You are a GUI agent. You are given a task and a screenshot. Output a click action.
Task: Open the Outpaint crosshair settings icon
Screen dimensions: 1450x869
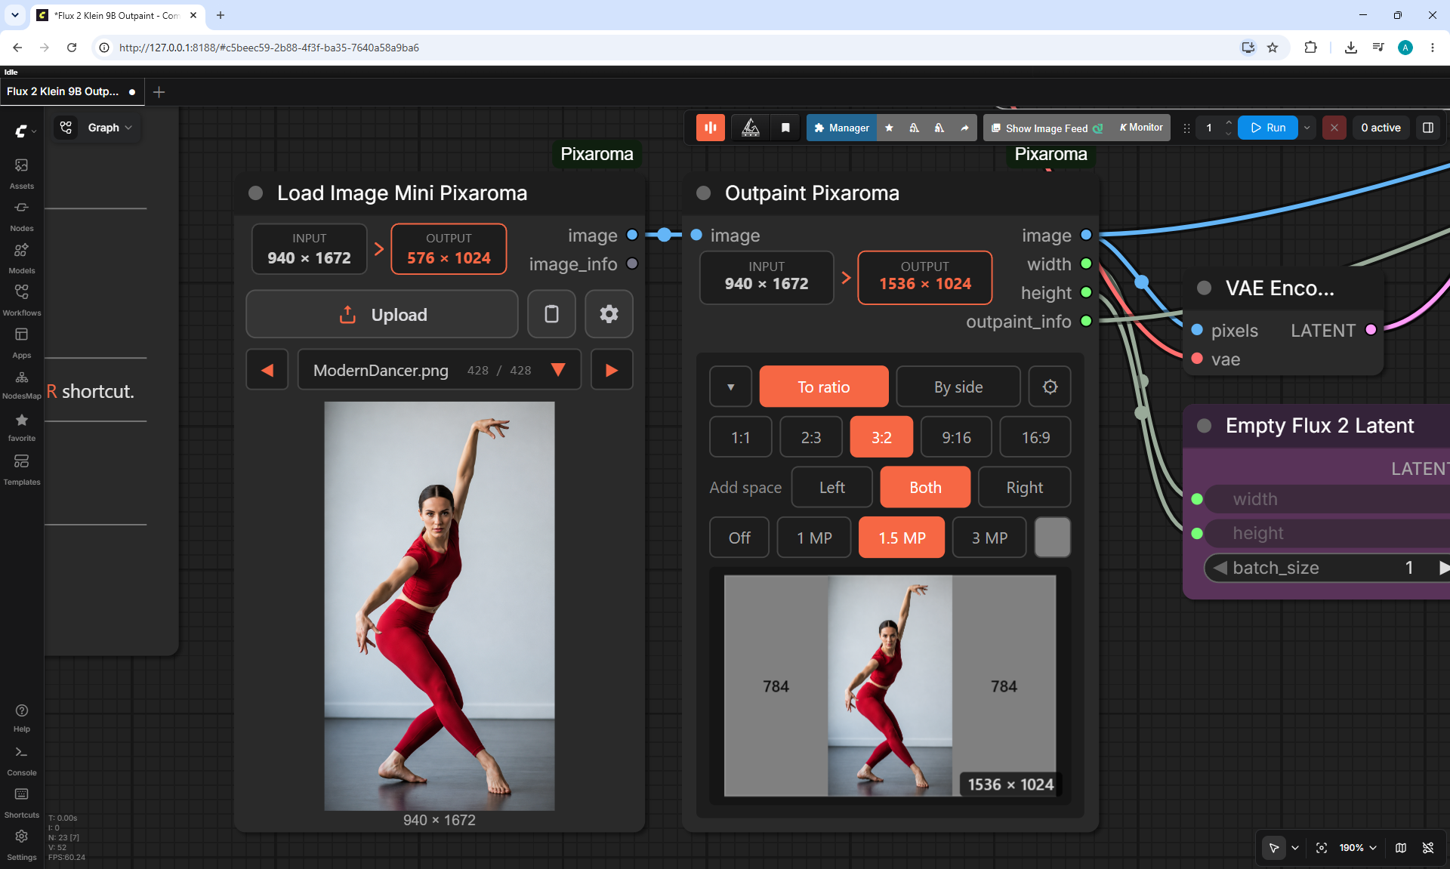[1050, 387]
